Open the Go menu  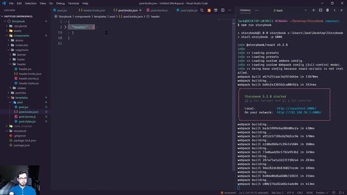tap(51, 3)
